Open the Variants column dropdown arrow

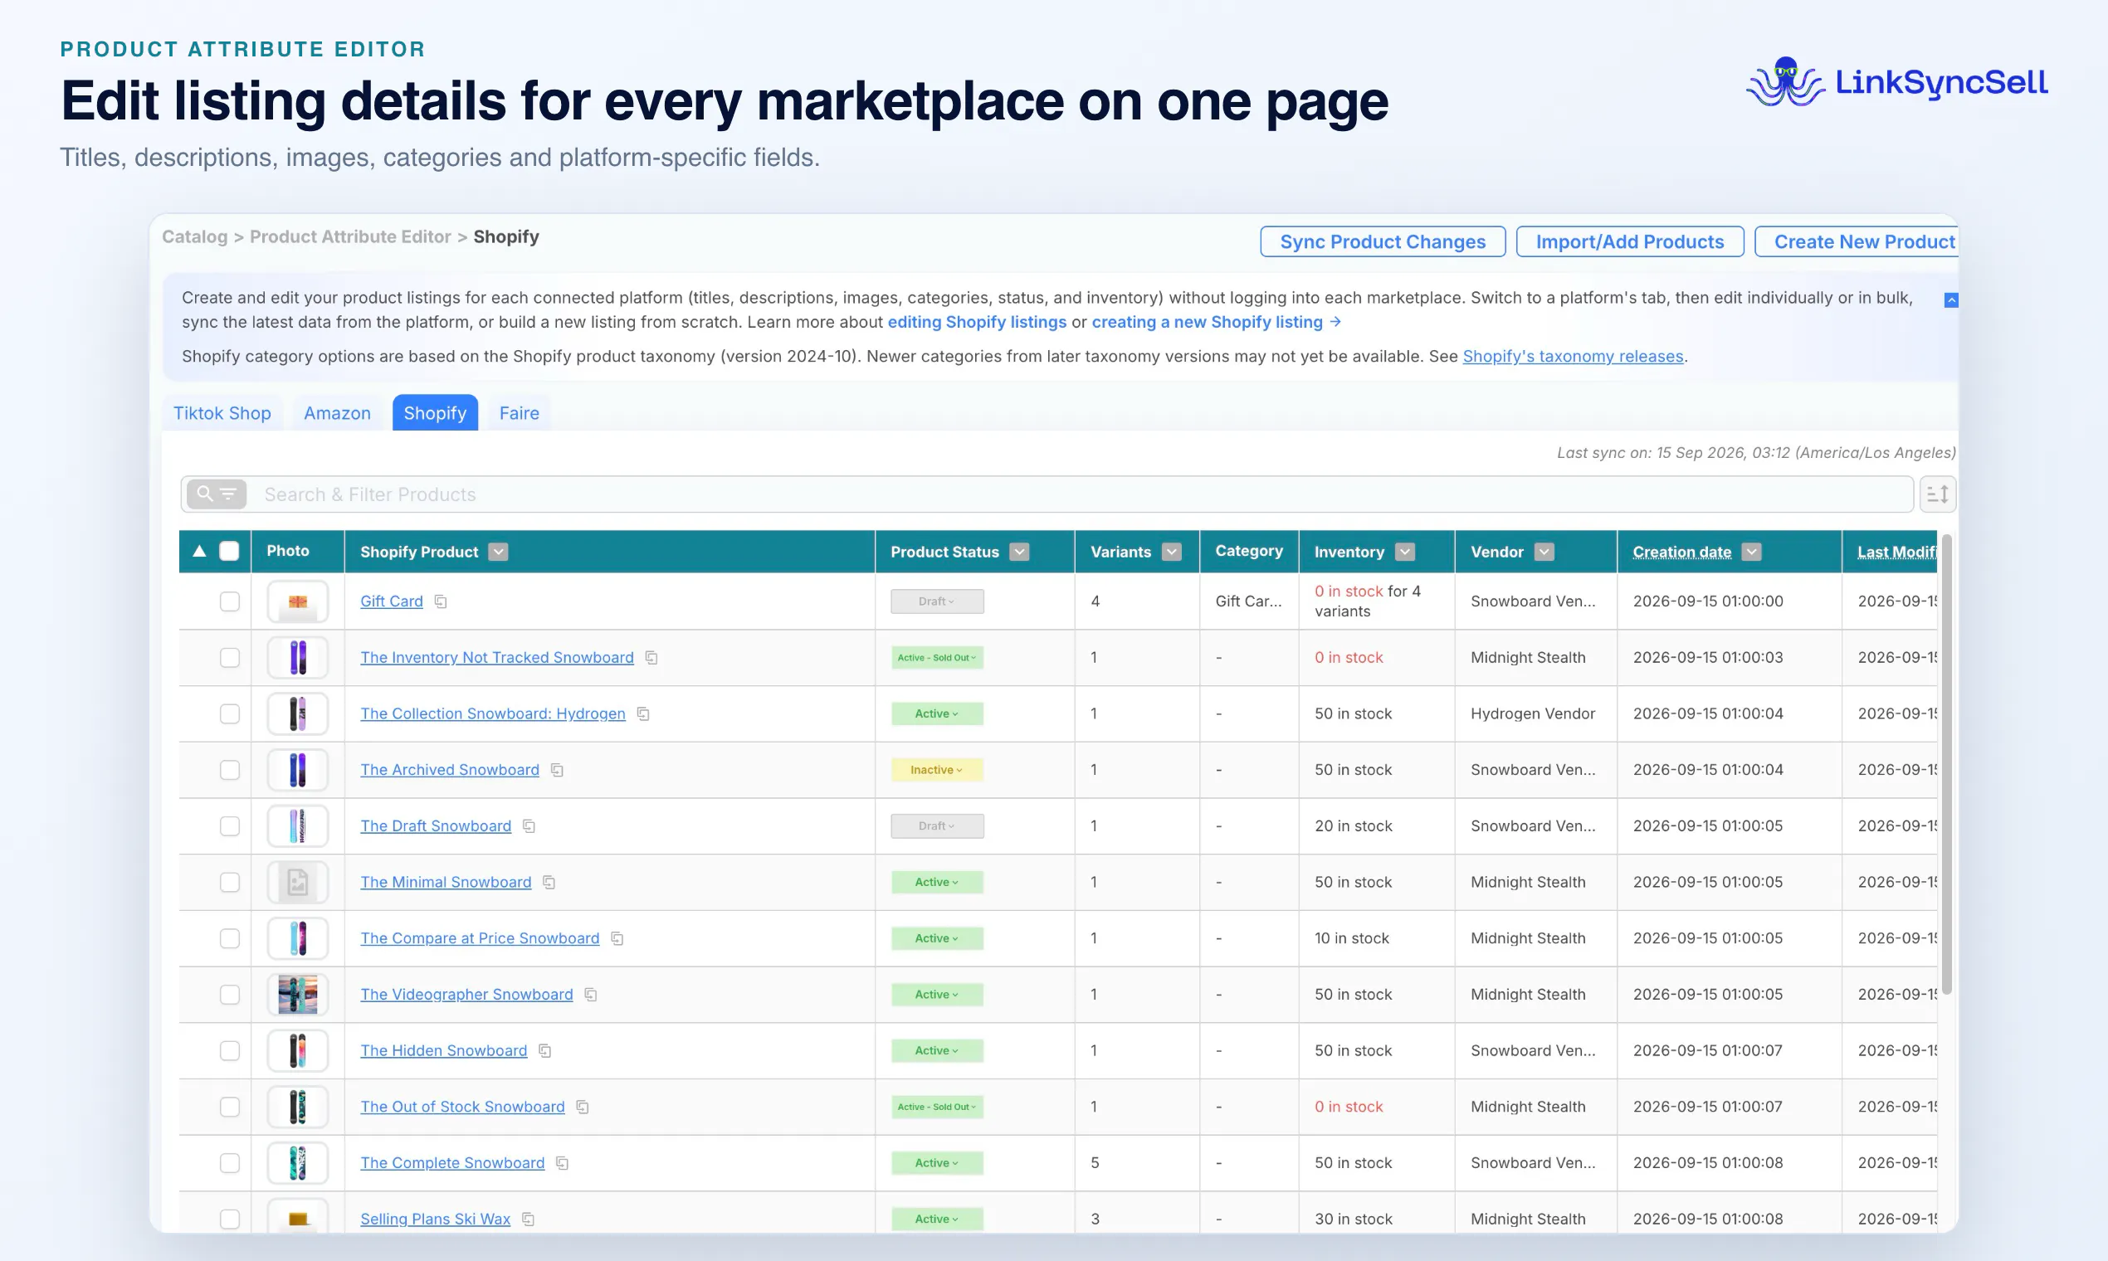[x=1171, y=552]
